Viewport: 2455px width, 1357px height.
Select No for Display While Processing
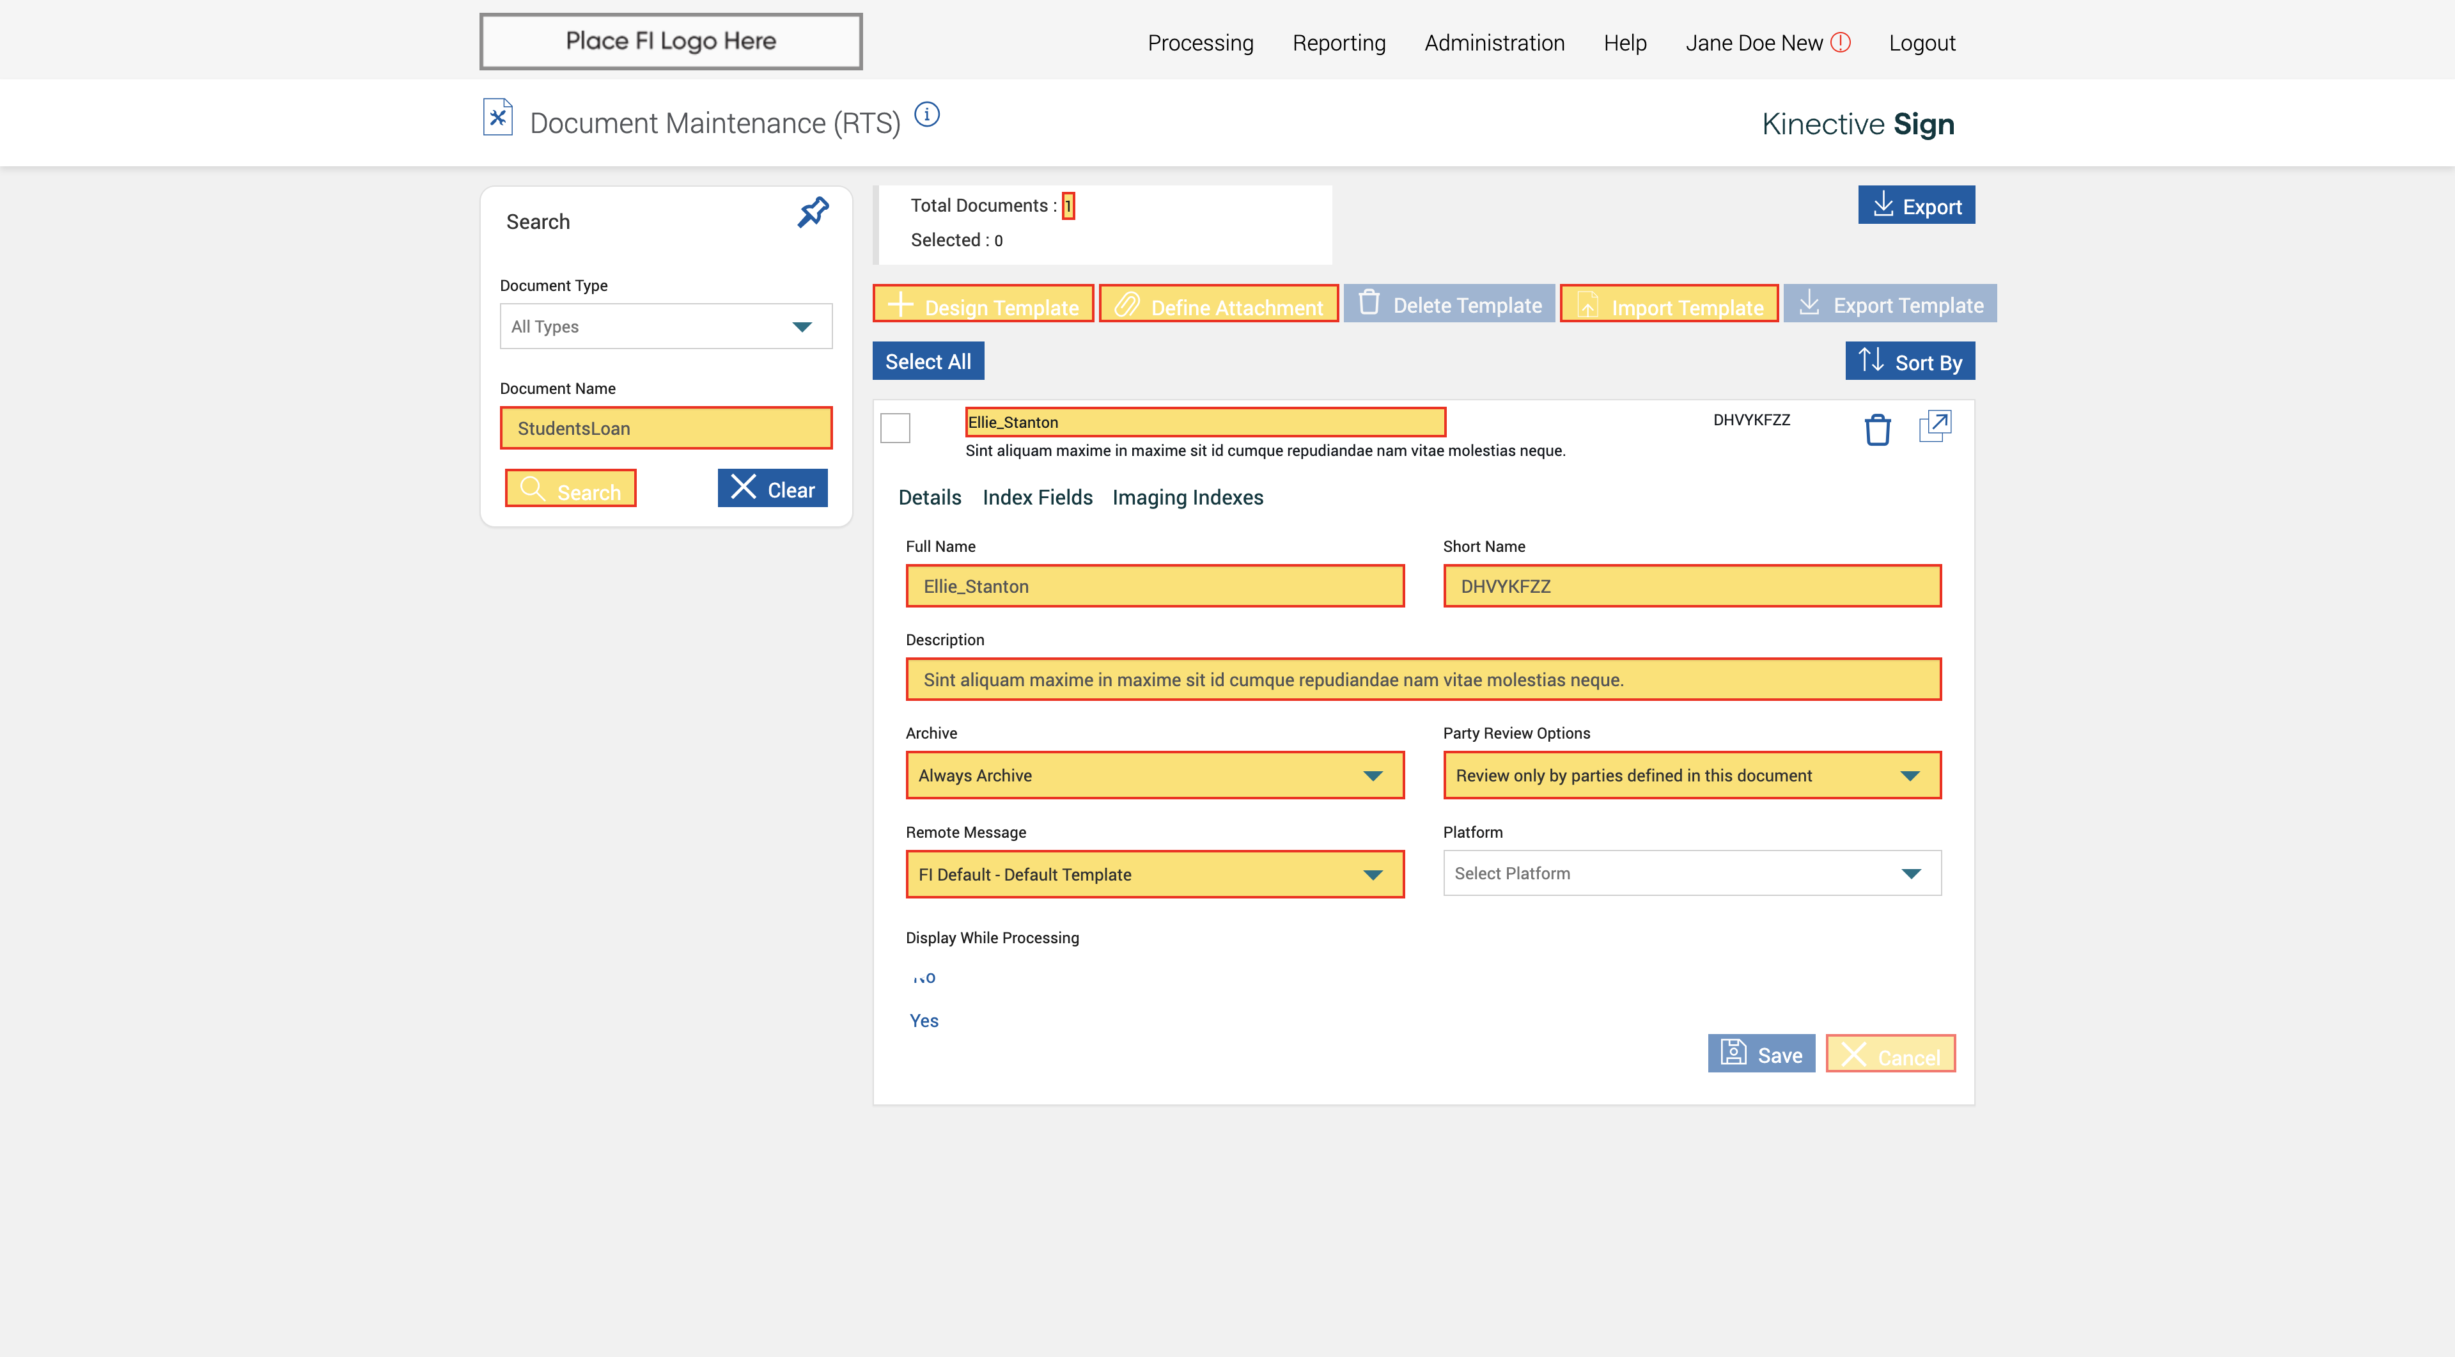[923, 978]
